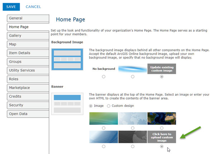
Task: Select radio under upload custom image
Action: (162, 146)
